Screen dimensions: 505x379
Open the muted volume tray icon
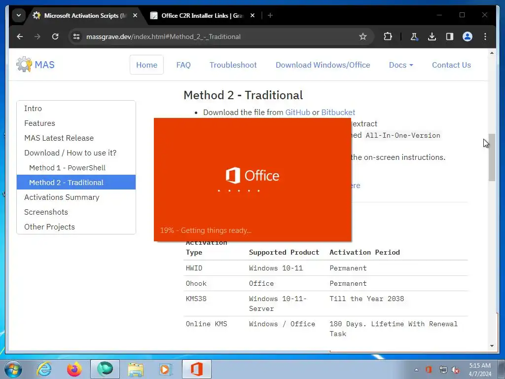point(455,370)
